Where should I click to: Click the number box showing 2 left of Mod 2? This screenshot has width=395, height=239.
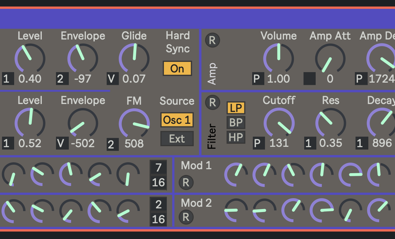pos(158,204)
